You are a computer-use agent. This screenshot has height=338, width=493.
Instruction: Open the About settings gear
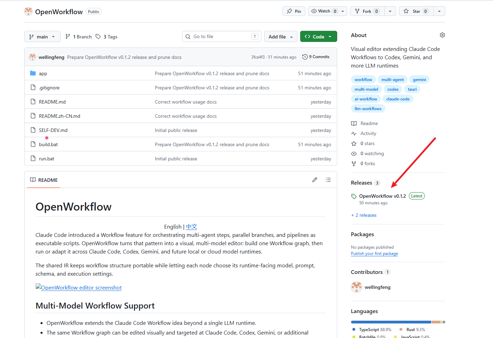click(442, 35)
